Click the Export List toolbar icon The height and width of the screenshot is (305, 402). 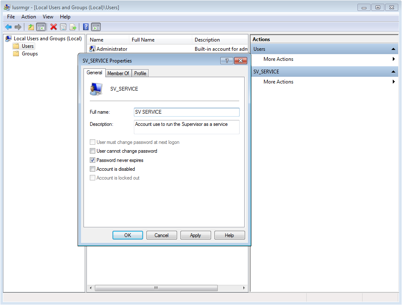tap(73, 27)
